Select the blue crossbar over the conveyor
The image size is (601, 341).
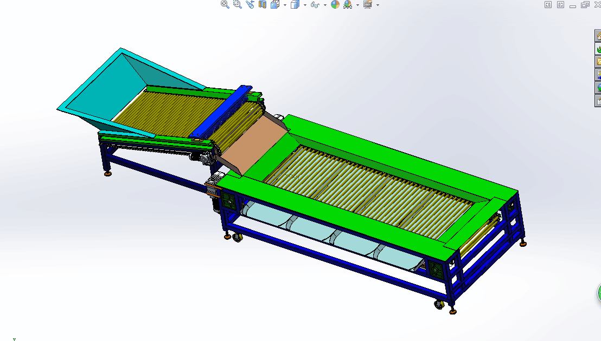click(220, 112)
